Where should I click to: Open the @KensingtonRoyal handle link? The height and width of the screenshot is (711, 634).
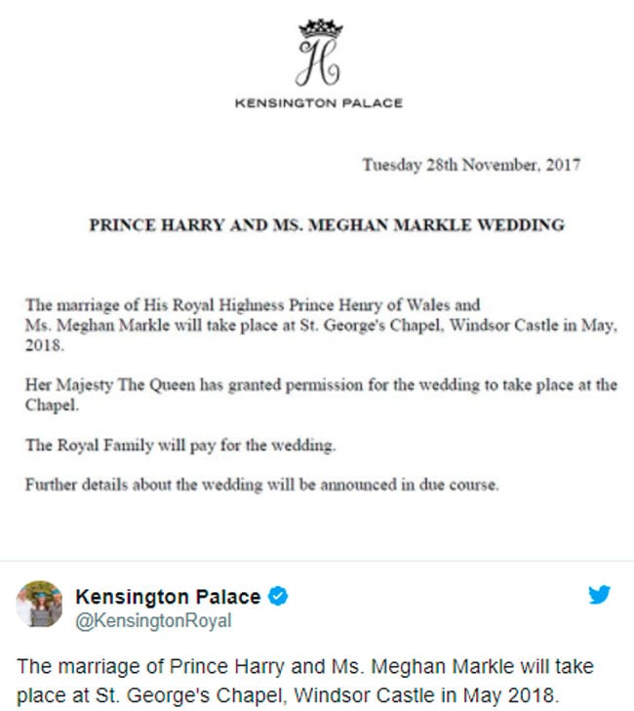[153, 620]
